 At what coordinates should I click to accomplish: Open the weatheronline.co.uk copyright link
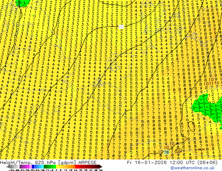[x=192, y=168]
